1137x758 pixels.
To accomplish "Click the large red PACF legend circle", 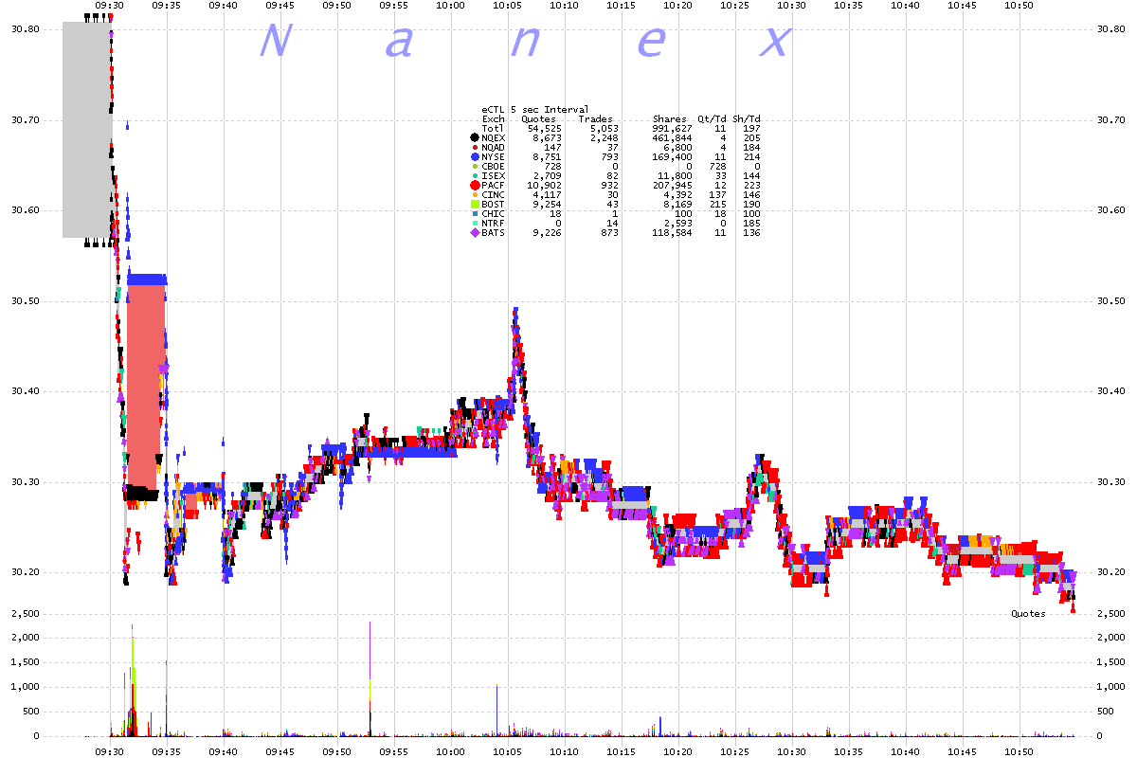I will (x=475, y=185).
